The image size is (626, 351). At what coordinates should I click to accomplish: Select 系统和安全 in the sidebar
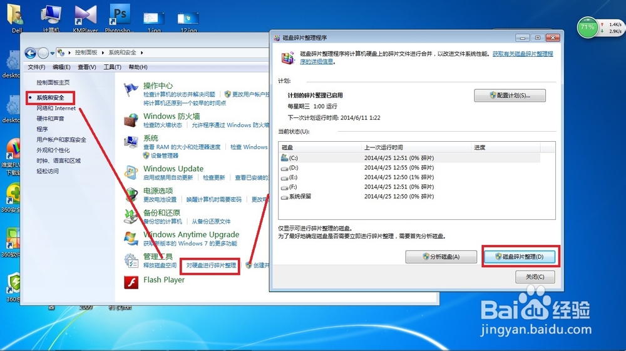[x=50, y=97]
